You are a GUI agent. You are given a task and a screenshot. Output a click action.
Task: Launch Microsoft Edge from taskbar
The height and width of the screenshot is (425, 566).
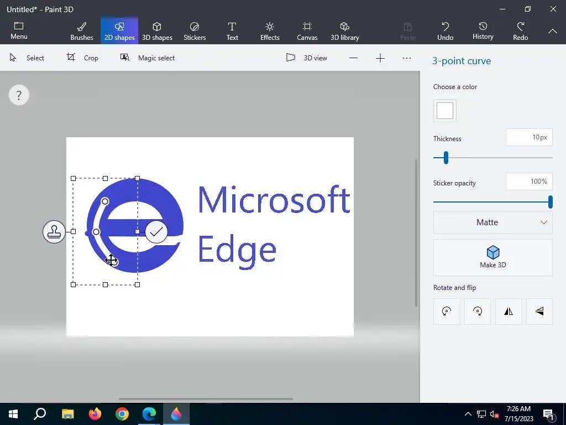pos(149,414)
